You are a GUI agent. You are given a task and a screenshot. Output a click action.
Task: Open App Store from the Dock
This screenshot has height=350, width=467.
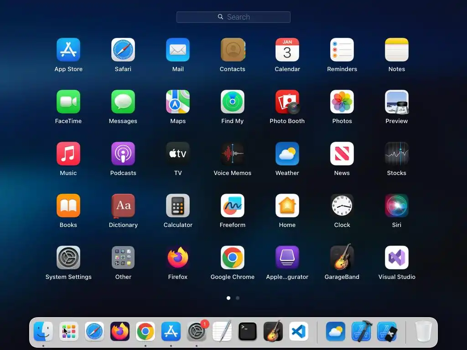tap(171, 331)
